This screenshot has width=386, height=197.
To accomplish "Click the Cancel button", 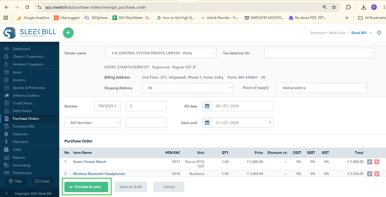I will click(169, 187).
